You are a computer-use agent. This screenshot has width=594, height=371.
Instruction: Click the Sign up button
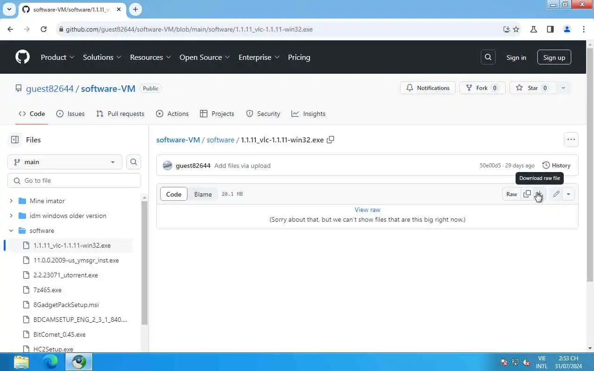(554, 58)
